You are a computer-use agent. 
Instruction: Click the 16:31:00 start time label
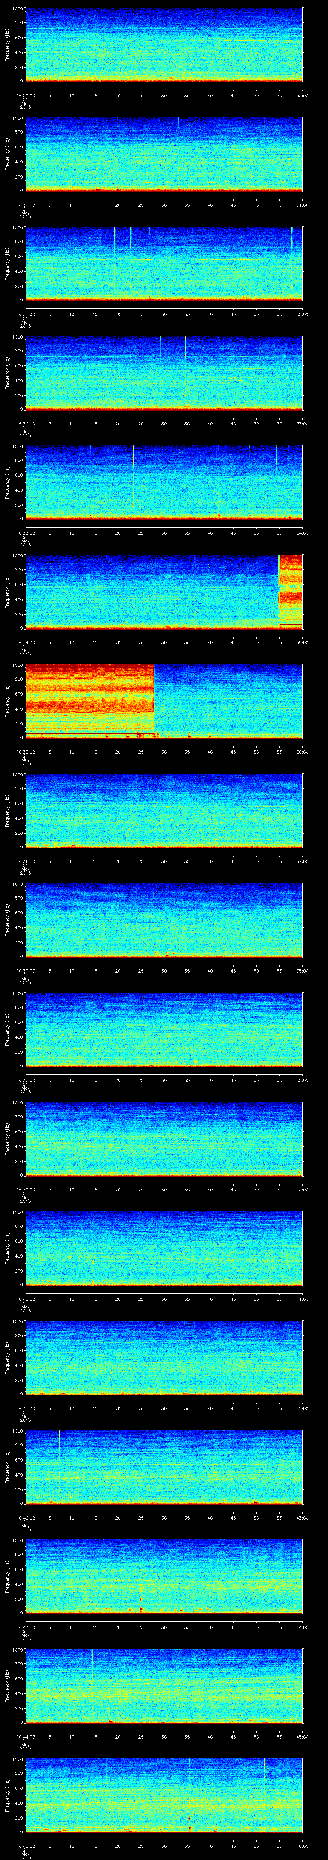pyautogui.click(x=26, y=314)
